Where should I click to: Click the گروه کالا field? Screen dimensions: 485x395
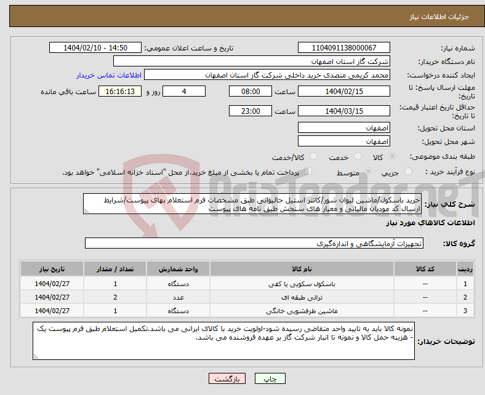[x=254, y=243]
